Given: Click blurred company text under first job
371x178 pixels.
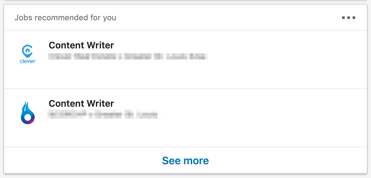Looking at the screenshot, I should coord(128,57).
